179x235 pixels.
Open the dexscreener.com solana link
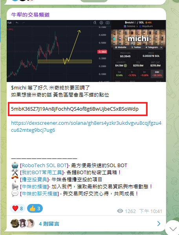coord(86,126)
